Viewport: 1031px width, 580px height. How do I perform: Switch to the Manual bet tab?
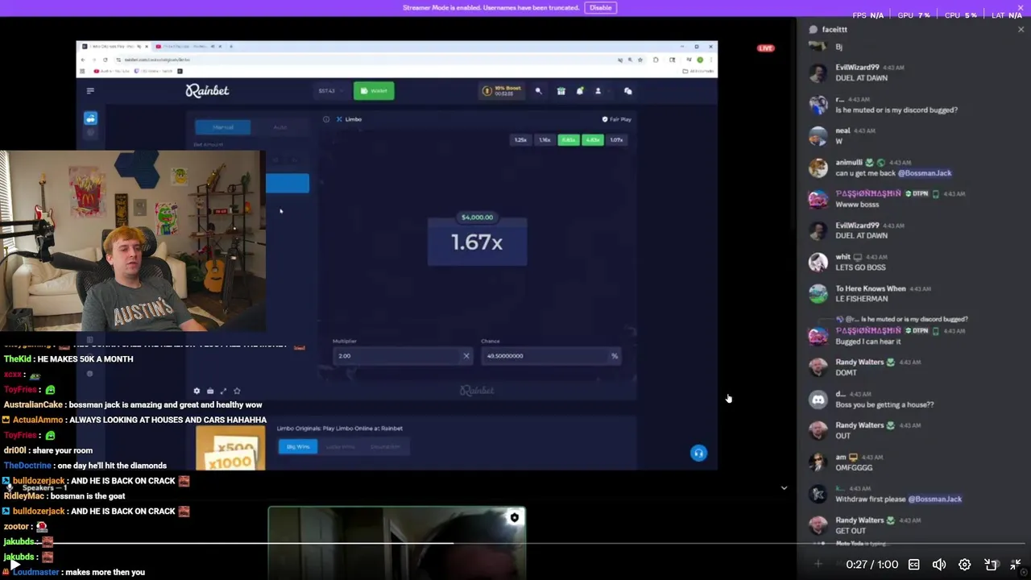(223, 127)
